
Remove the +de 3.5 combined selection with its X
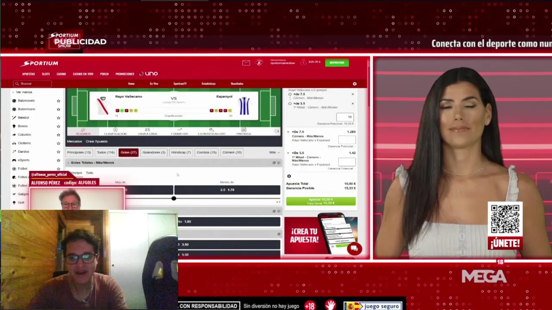[x=352, y=104]
